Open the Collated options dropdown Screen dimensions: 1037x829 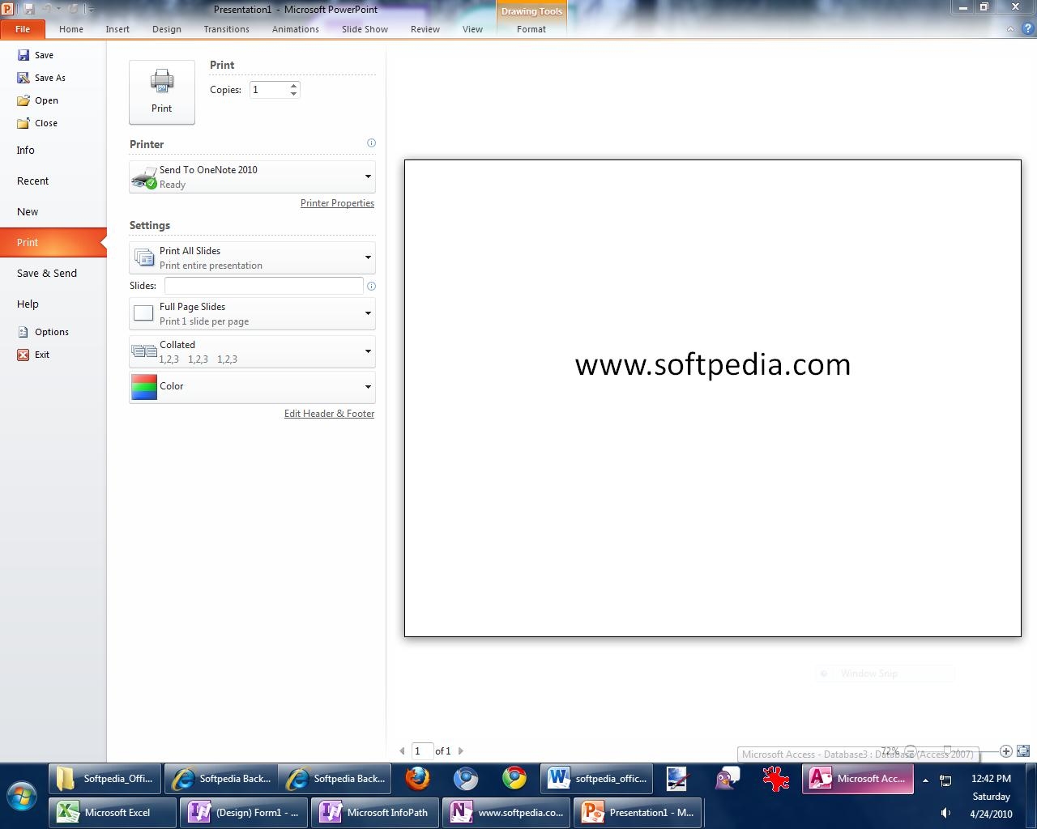tap(368, 351)
